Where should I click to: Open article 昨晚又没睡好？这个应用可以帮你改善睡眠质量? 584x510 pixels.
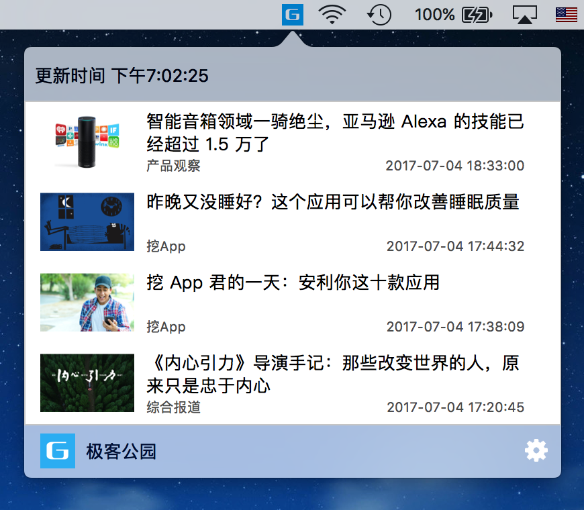333,202
